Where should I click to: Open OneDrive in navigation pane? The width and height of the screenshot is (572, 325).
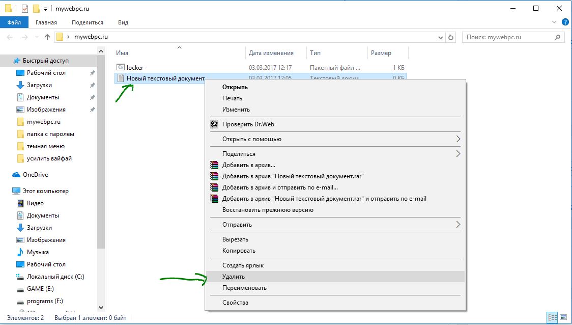[x=36, y=175]
